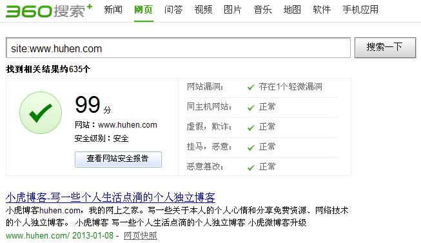Click the checkmark in the 挂马，恶意 row
421x243 pixels.
[x=251, y=148]
